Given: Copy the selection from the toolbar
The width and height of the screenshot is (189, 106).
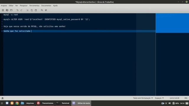Looking at the screenshot, I should [x=32, y=10].
